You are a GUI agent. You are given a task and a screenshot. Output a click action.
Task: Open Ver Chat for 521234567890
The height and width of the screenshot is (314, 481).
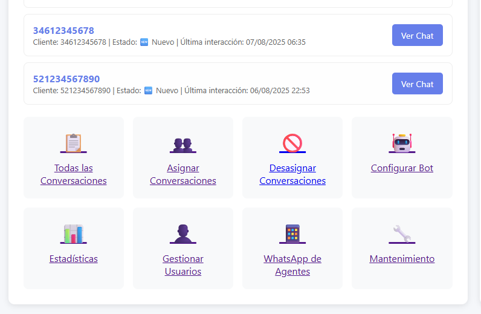click(x=417, y=83)
